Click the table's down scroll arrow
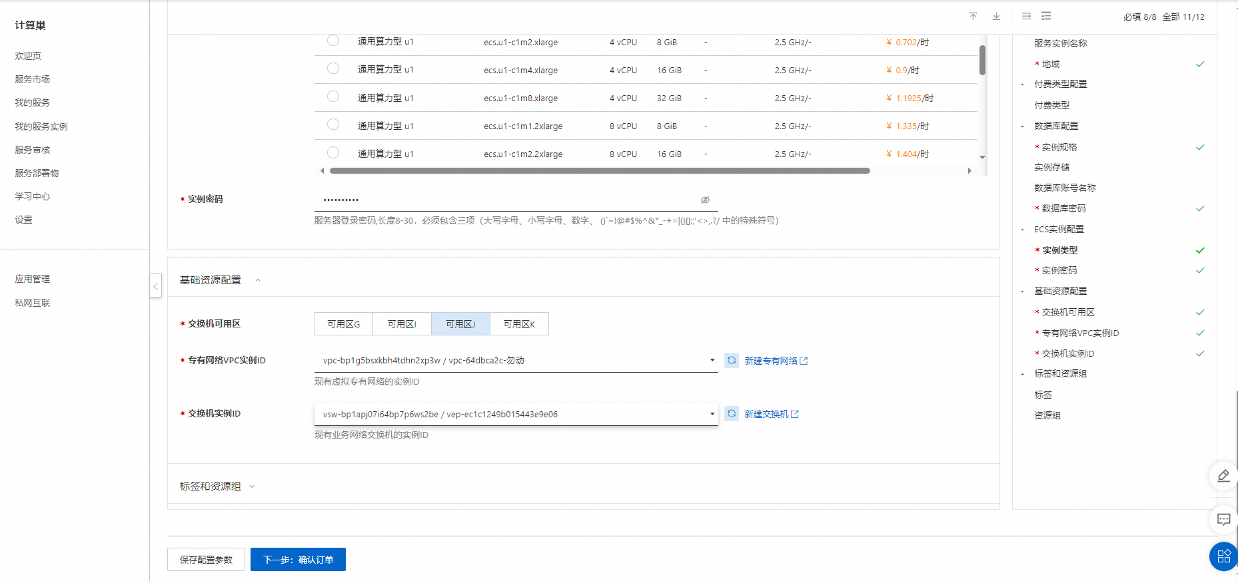The height and width of the screenshot is (581, 1238). pyautogui.click(x=982, y=157)
